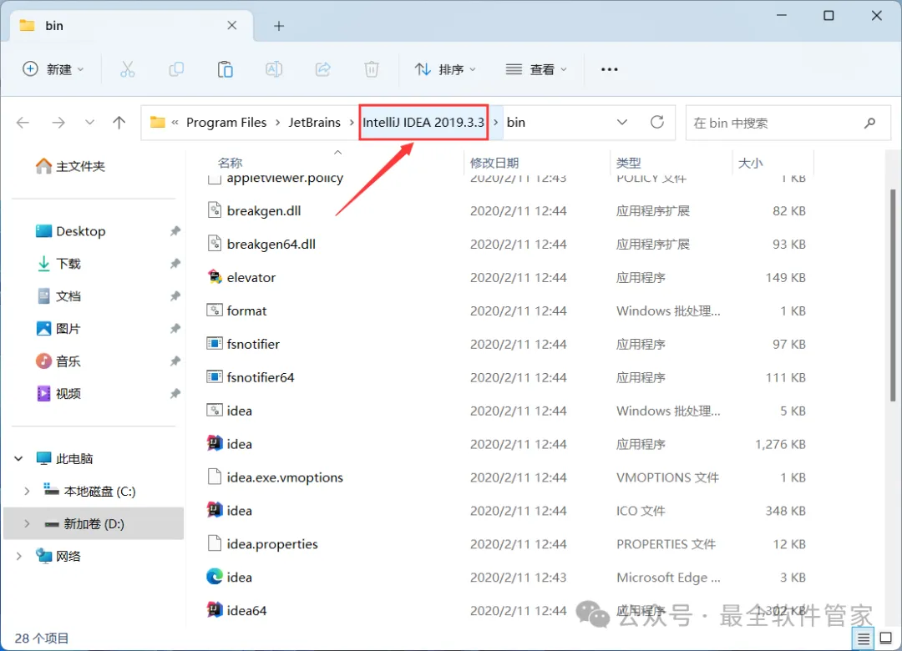Image resolution: width=902 pixels, height=651 pixels.
Task: Go back with the left arrow
Action: [23, 123]
